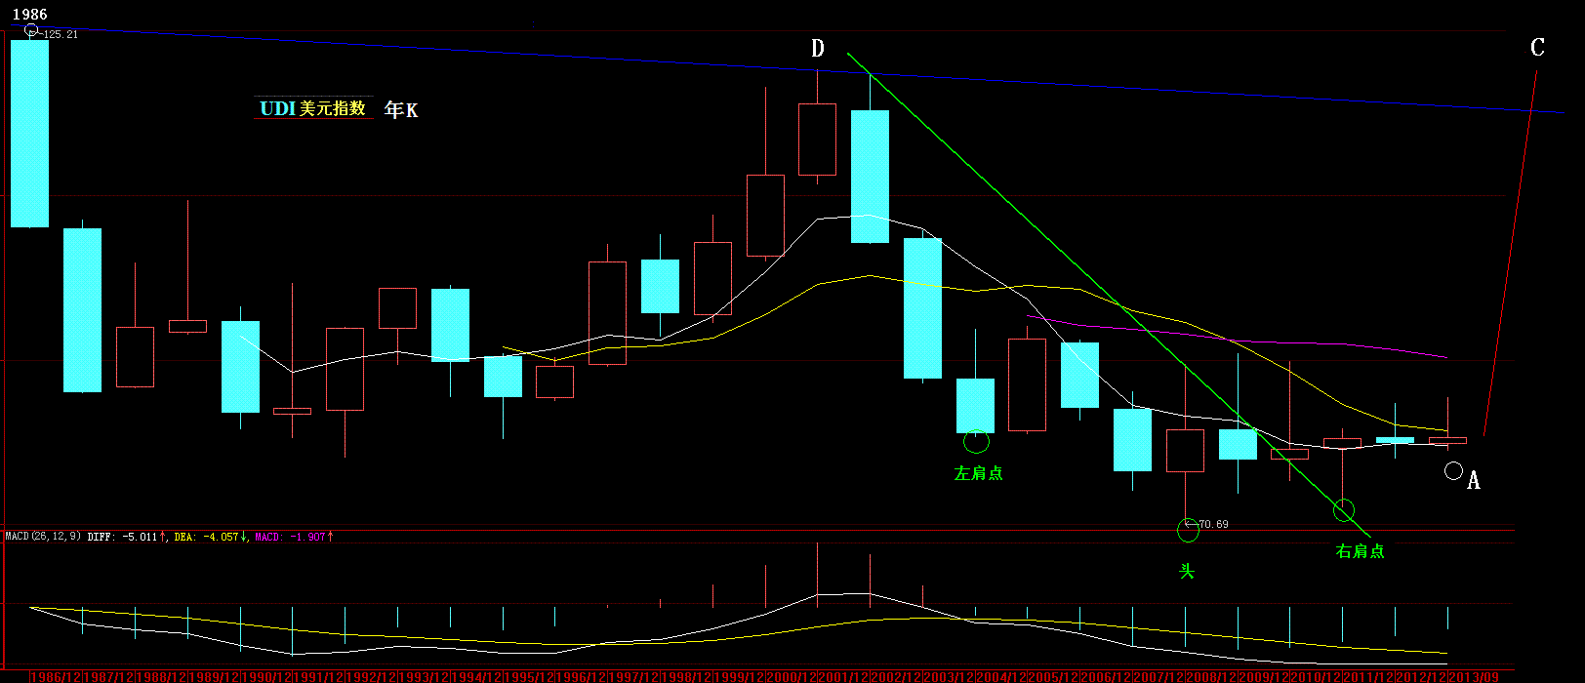1585x683 pixels.
Task: Click the '年K' period label
Action: click(x=401, y=110)
